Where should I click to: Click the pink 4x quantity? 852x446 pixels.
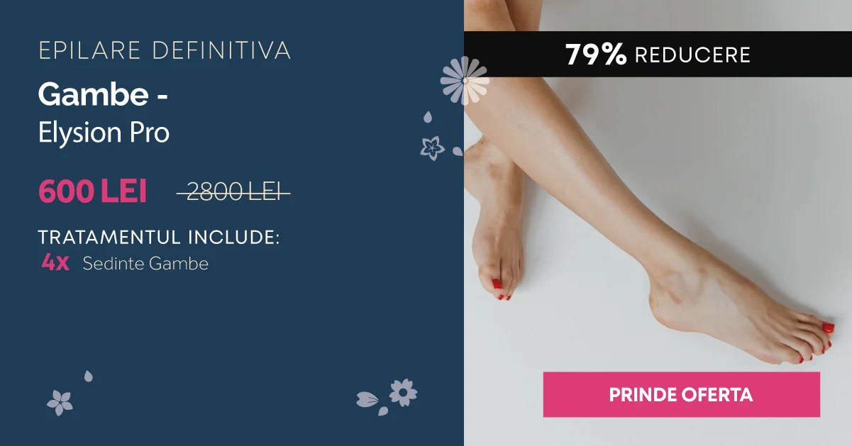[55, 263]
